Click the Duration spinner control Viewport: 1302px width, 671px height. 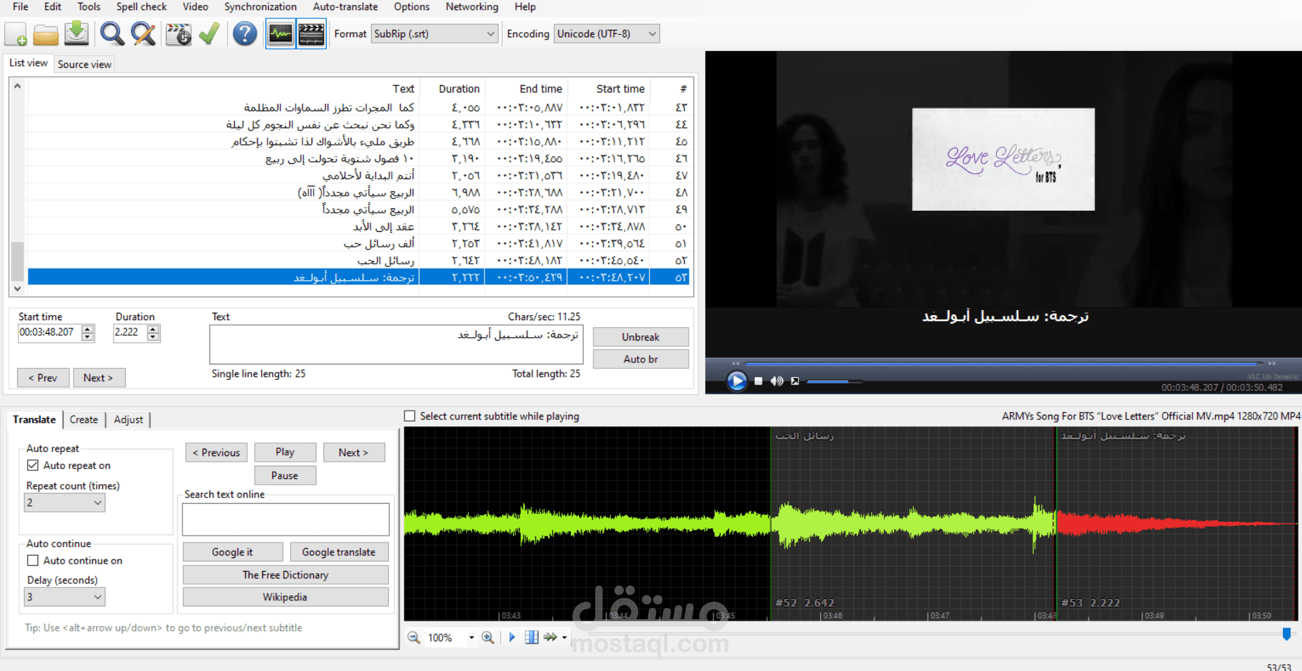tap(153, 332)
